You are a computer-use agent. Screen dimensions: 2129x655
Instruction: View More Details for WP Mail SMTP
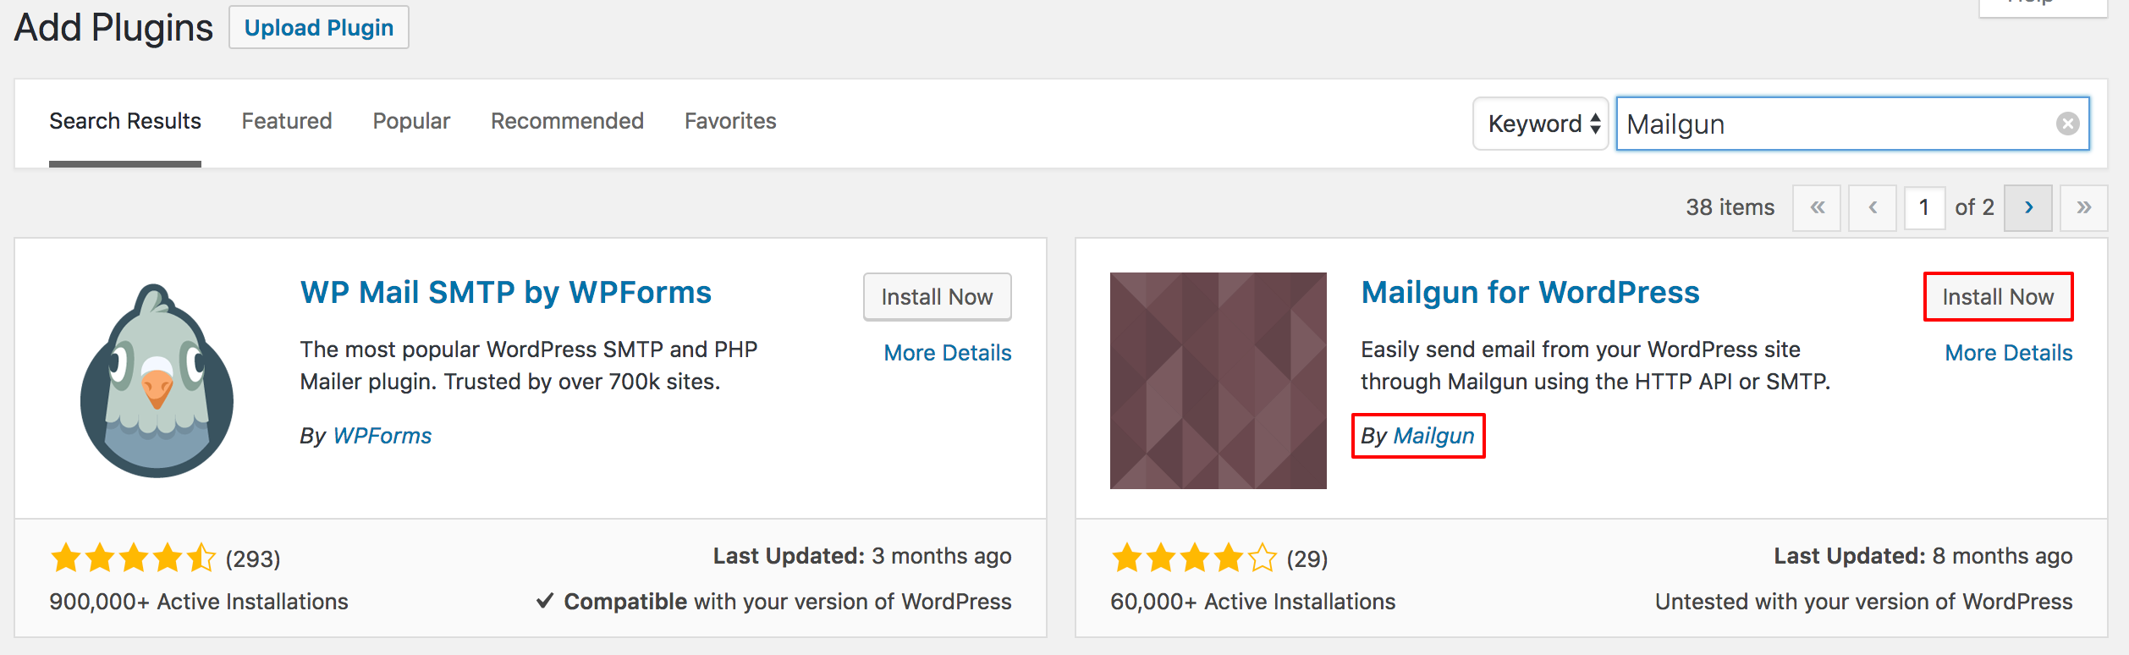[x=948, y=353]
